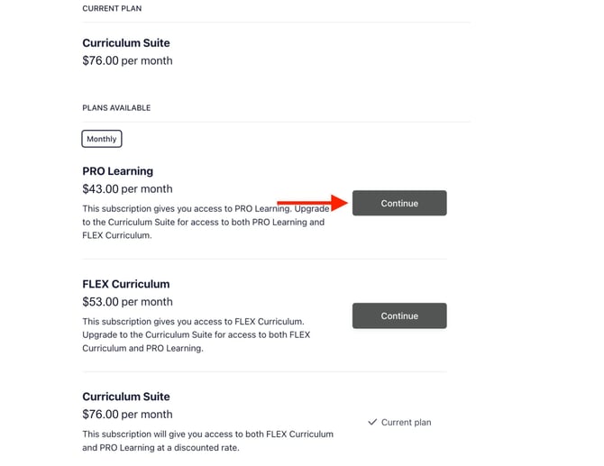Click the Current plan status label
The height and width of the screenshot is (466, 604).
coord(406,422)
